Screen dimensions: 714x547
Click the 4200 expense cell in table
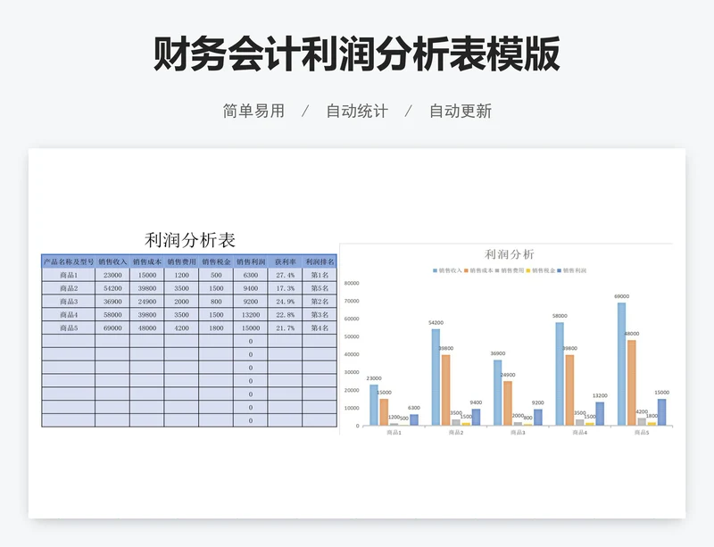tap(182, 327)
